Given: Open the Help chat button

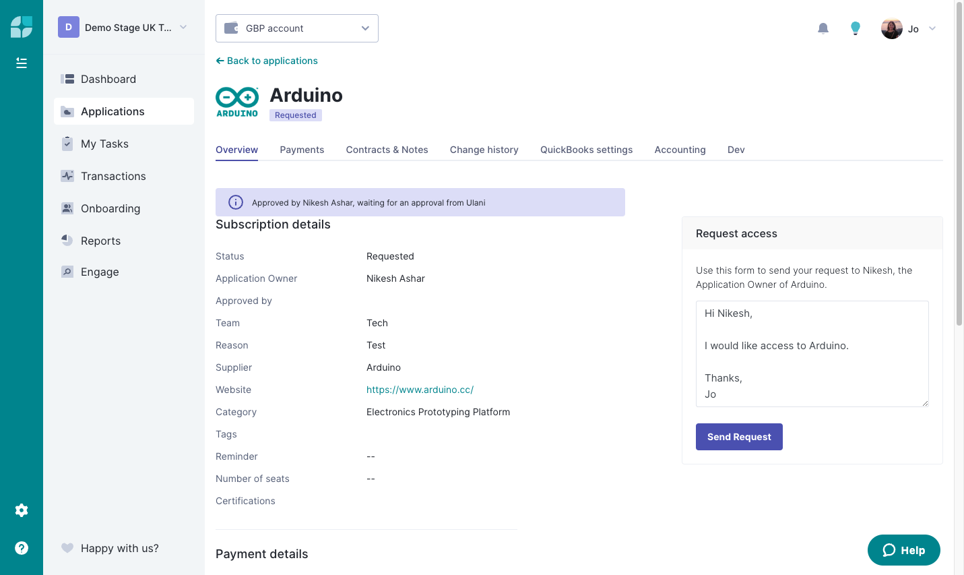Looking at the screenshot, I should coord(904,550).
